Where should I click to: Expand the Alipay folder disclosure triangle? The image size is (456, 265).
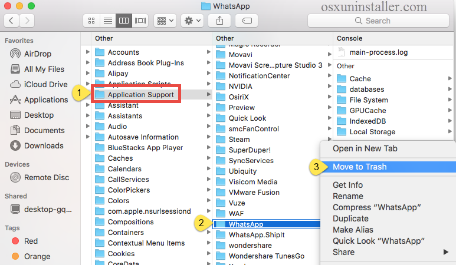coord(87,73)
